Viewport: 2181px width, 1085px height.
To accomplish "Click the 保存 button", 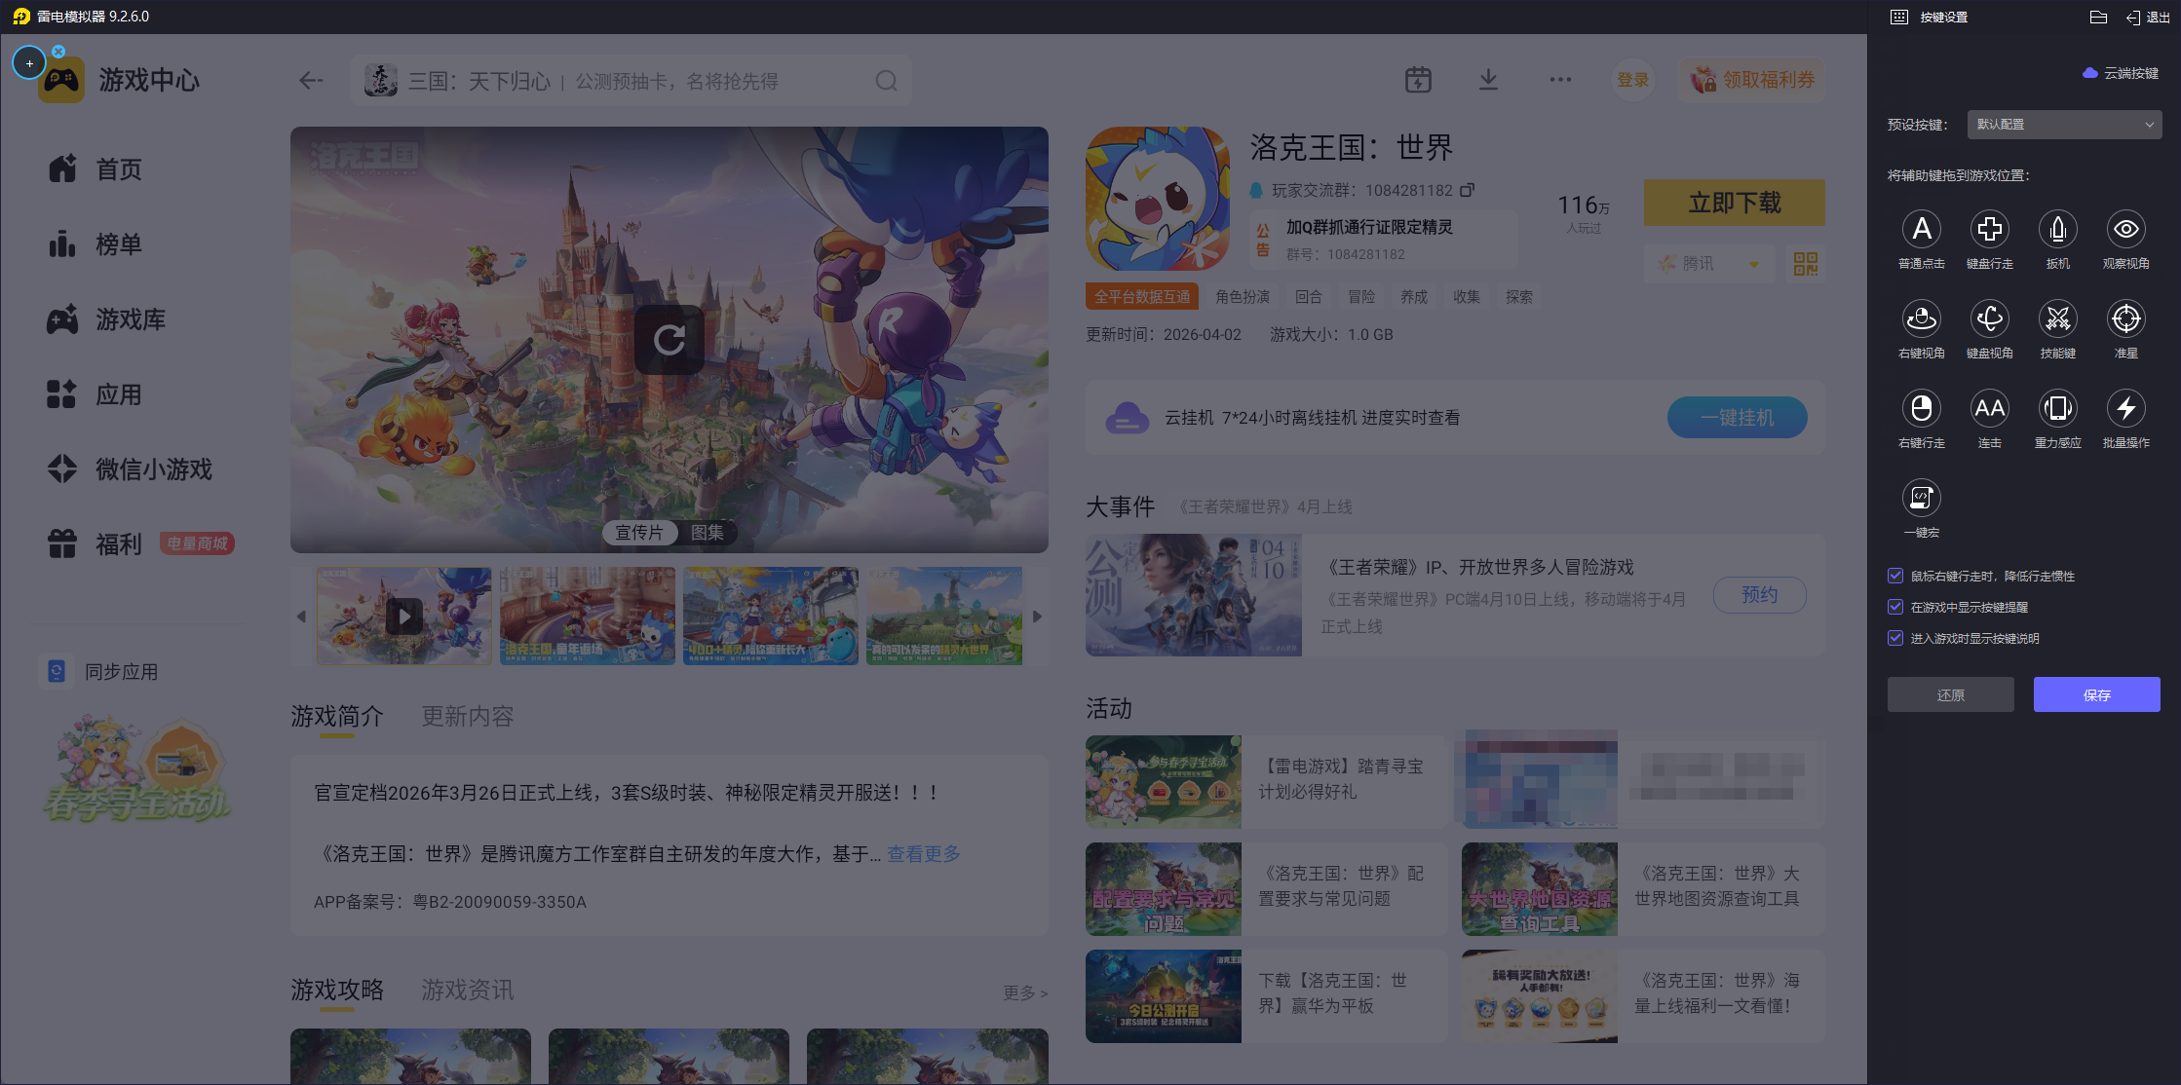I will coord(2096,694).
